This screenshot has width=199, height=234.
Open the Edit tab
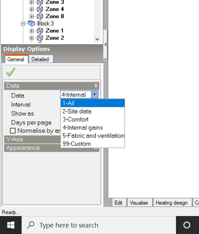[x=119, y=203]
